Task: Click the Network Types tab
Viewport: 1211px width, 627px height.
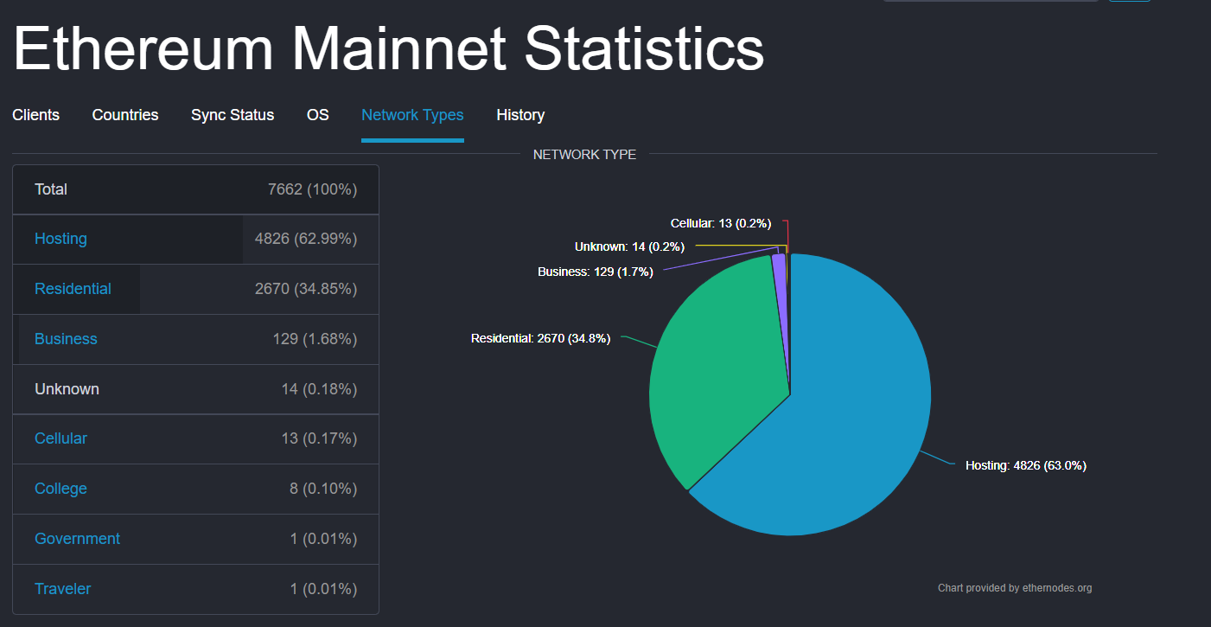Action: coord(412,115)
